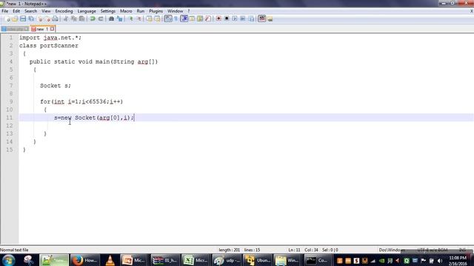Open the Run menu
The width and height of the screenshot is (474, 266).
click(141, 11)
